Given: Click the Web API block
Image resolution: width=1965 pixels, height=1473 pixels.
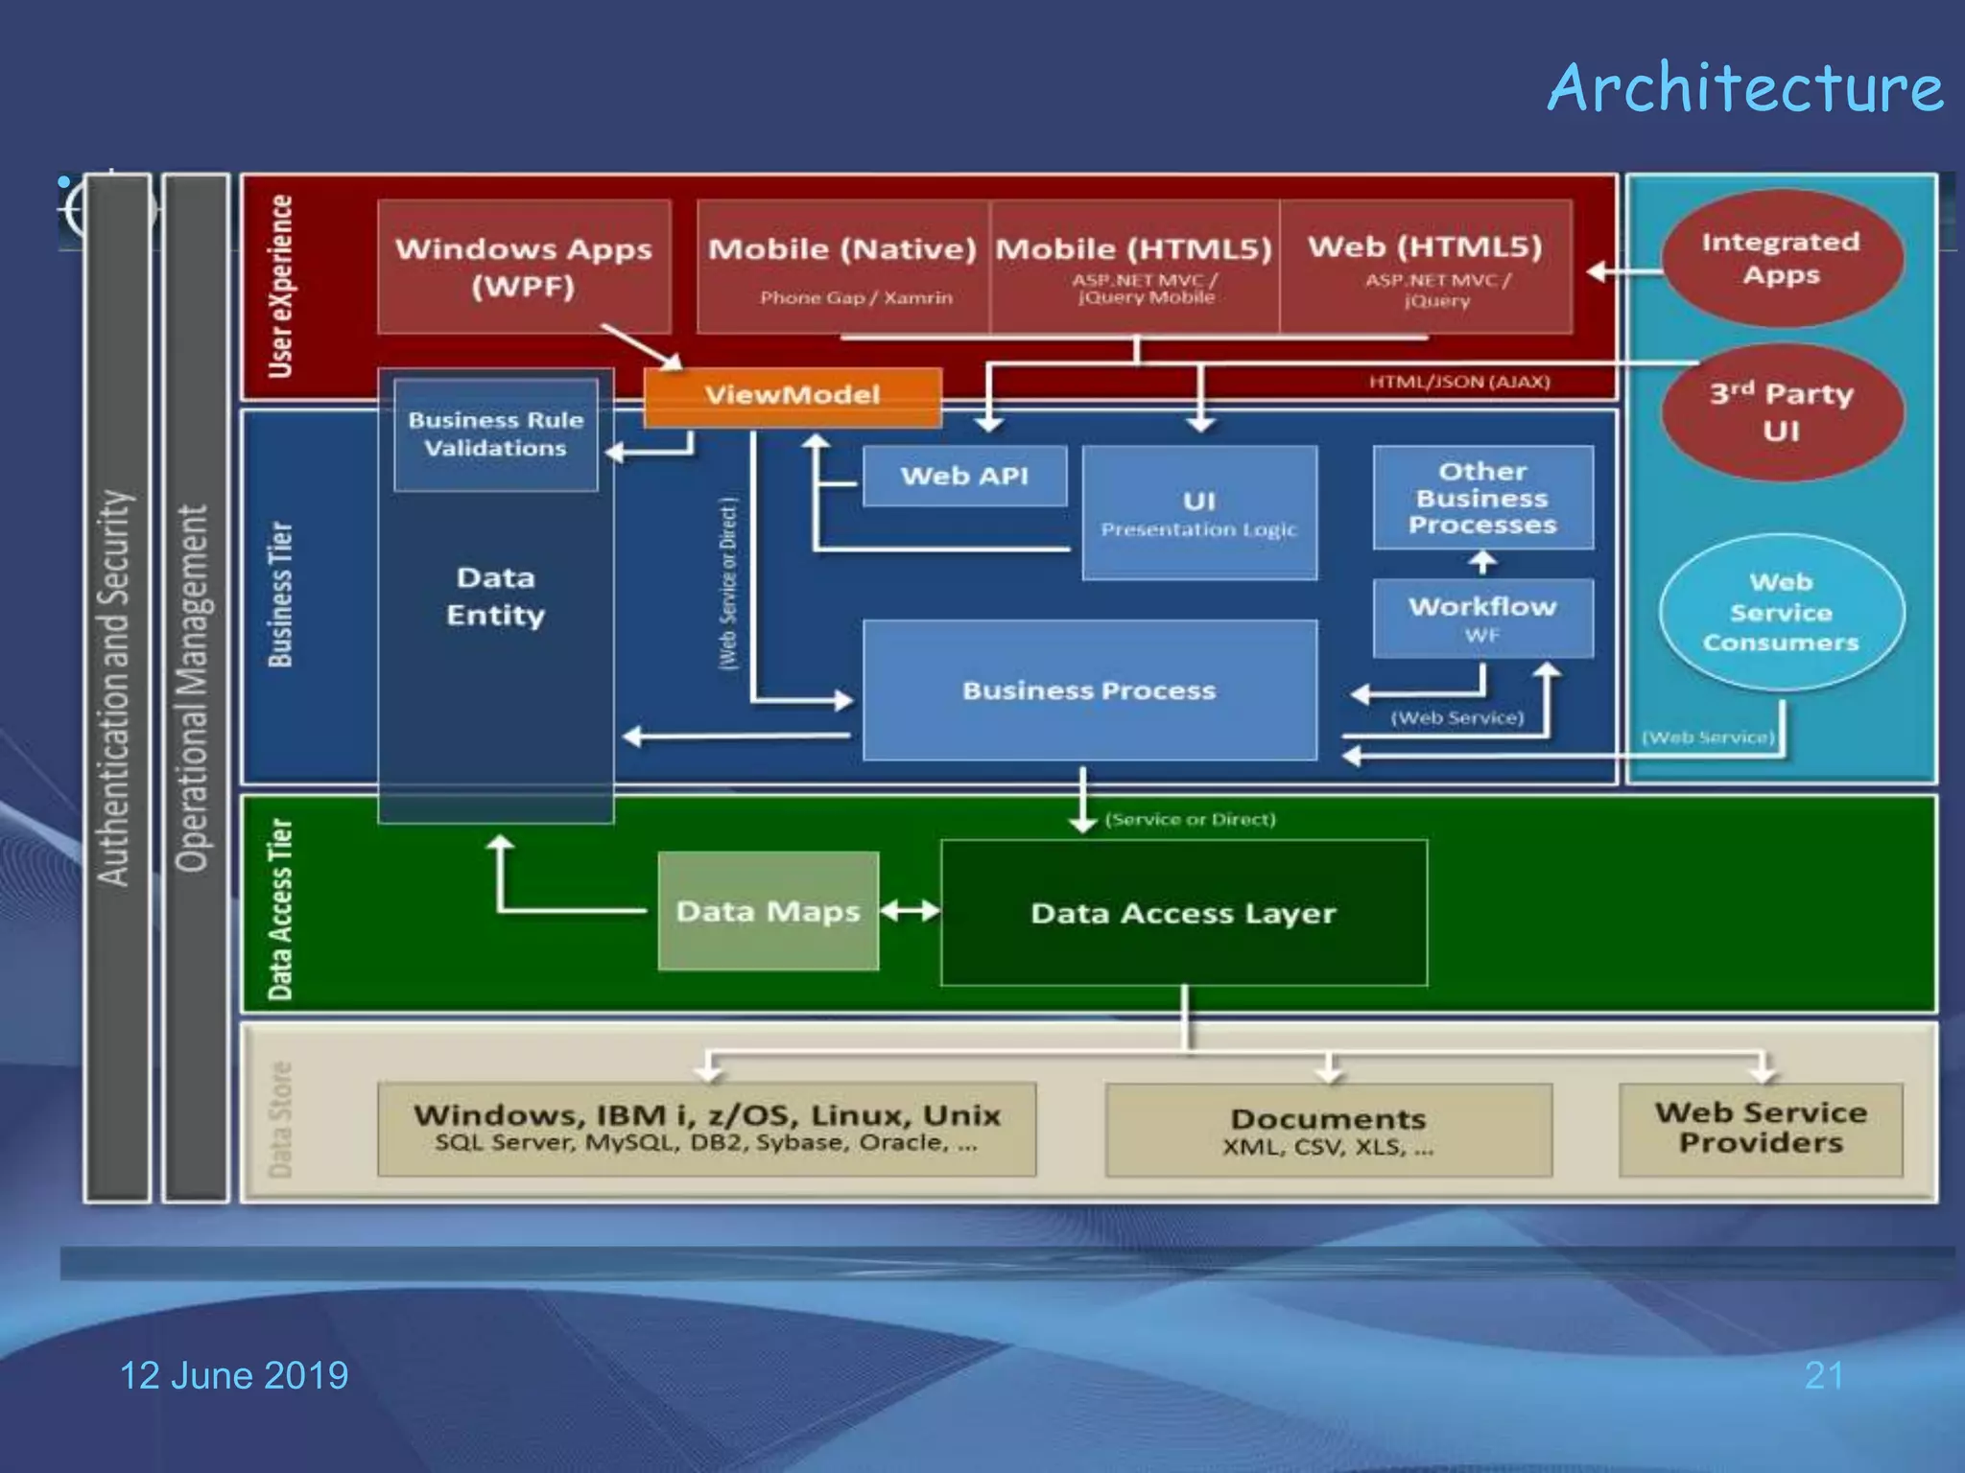Looking at the screenshot, I should [x=964, y=476].
